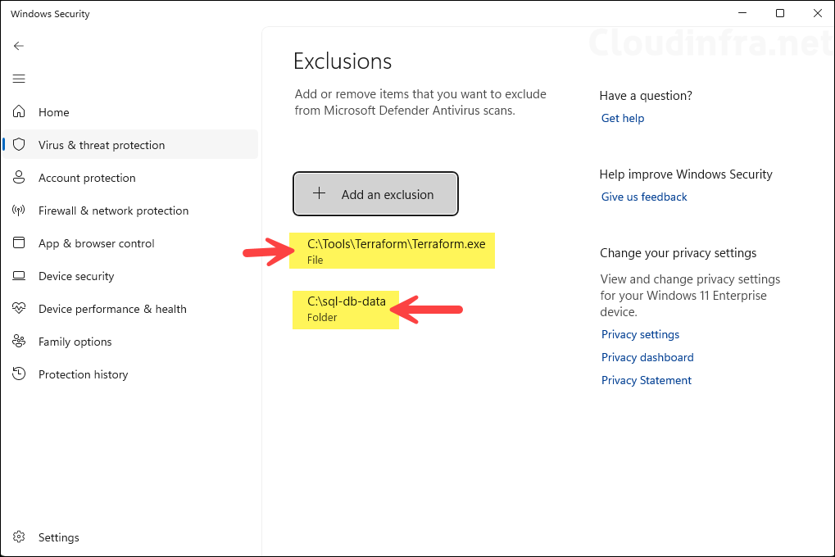Click the Give us feedback link
This screenshot has width=835, height=557.
(x=643, y=197)
